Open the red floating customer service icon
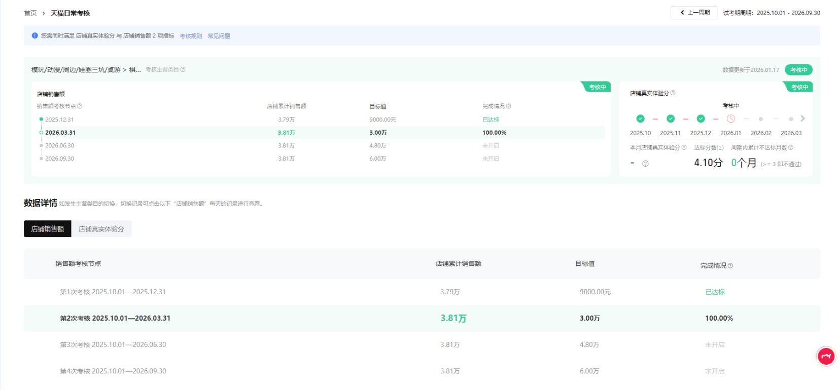 click(826, 357)
